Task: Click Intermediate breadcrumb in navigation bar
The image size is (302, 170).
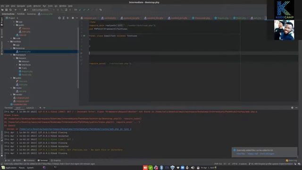Action: [8, 14]
